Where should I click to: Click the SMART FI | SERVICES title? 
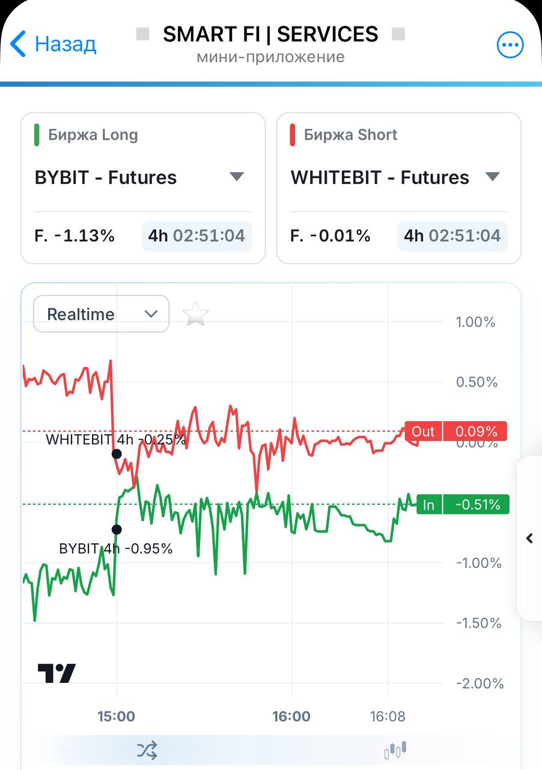(x=270, y=34)
